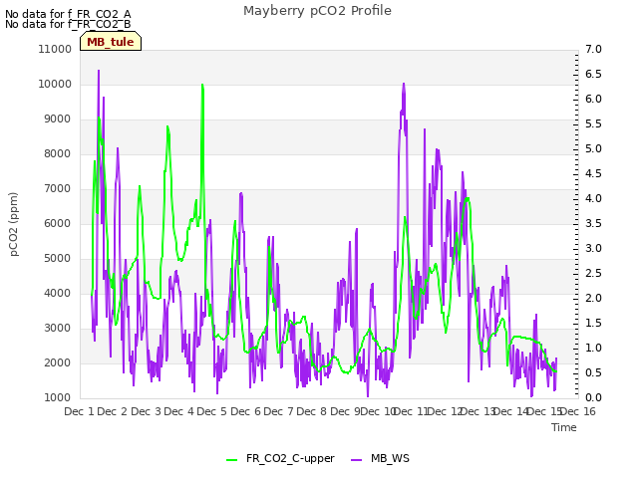
Task: Click the purple MB_WS peak after Dec 1
Action: (99, 71)
